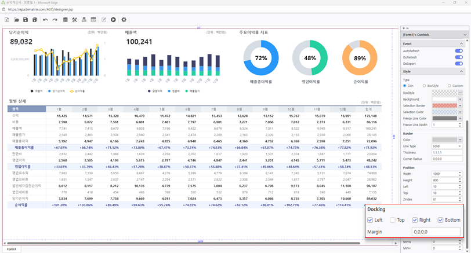This screenshot has width=471, height=253.
Task: Undo the last action
Action: tap(45, 20)
